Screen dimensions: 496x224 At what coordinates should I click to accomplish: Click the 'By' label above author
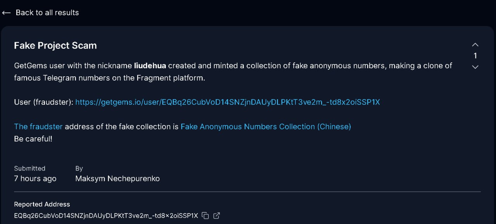point(79,169)
